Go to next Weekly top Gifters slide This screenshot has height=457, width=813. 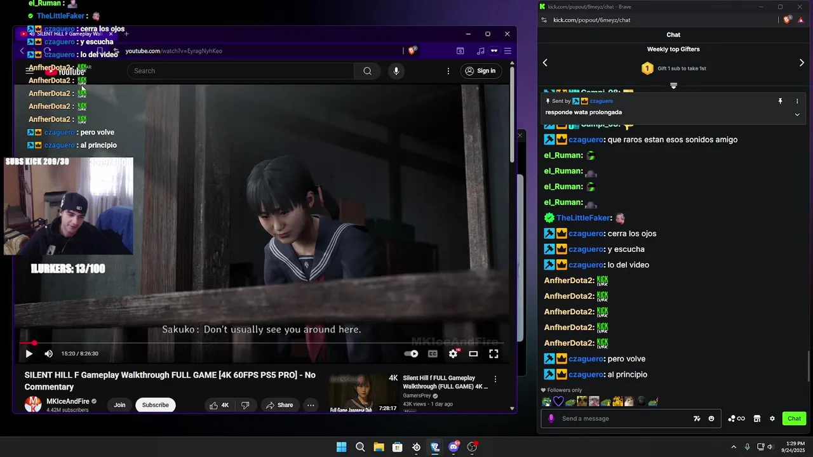coord(802,62)
